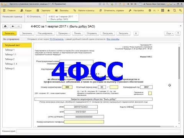Open the Отчетность, справки section

[112, 10]
